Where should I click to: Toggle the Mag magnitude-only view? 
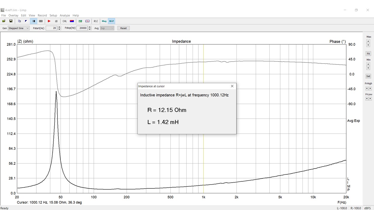point(104,21)
